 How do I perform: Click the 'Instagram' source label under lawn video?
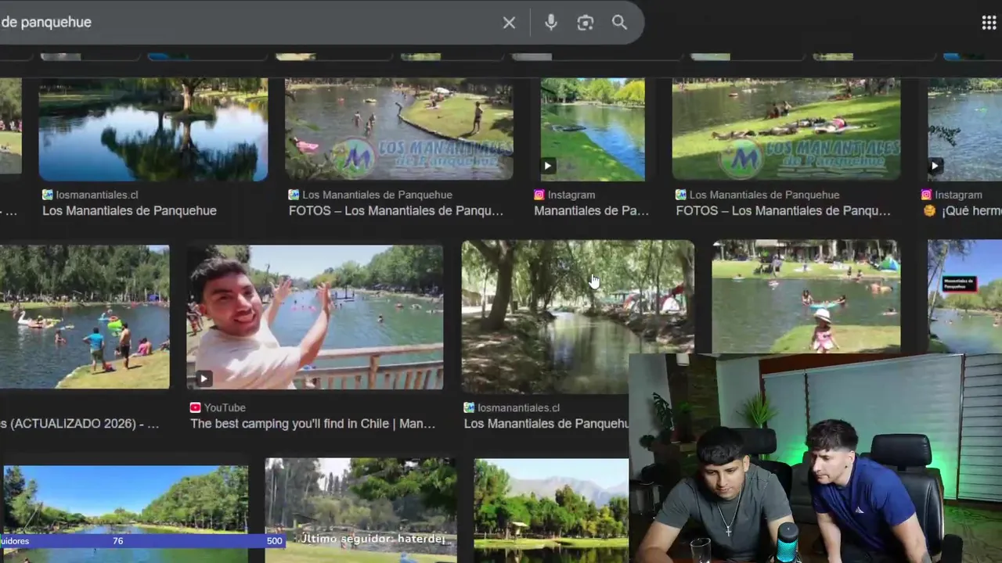pyautogui.click(x=571, y=195)
